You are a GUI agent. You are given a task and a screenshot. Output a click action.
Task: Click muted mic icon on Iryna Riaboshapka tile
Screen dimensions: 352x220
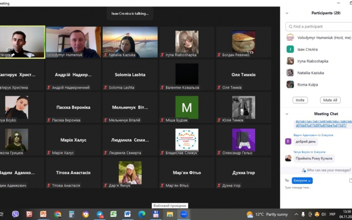[162, 55]
